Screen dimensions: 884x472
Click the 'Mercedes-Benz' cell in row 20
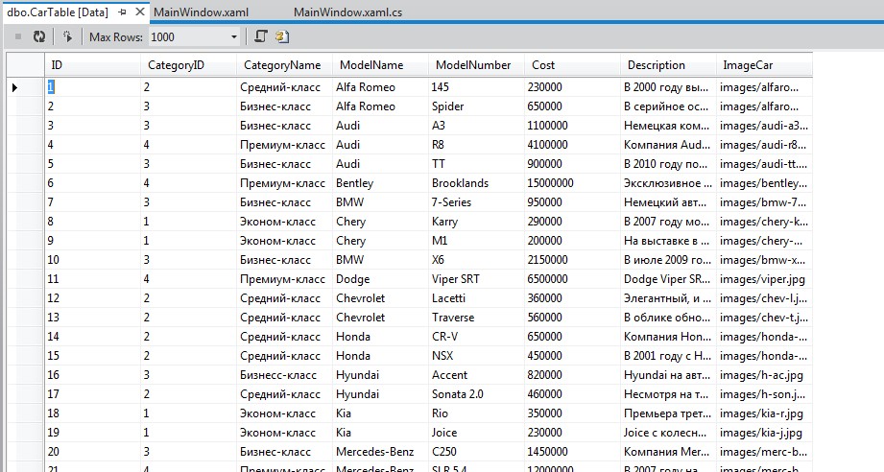[x=380, y=451]
